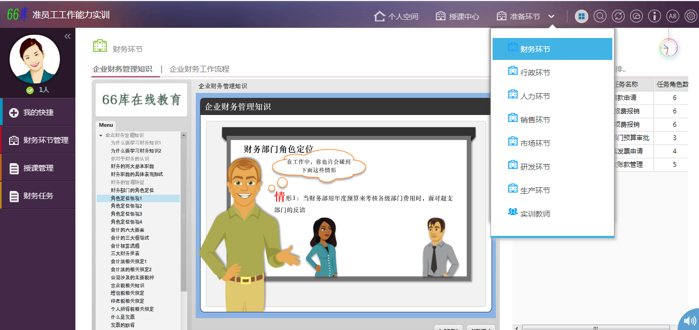The image size is (699, 330).
Task: Collapse the left sidebar with double chevron
Action: coord(67,36)
